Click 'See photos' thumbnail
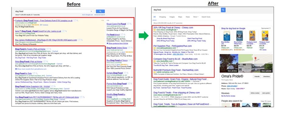This screenshot has width=285, height=116. 229,63
